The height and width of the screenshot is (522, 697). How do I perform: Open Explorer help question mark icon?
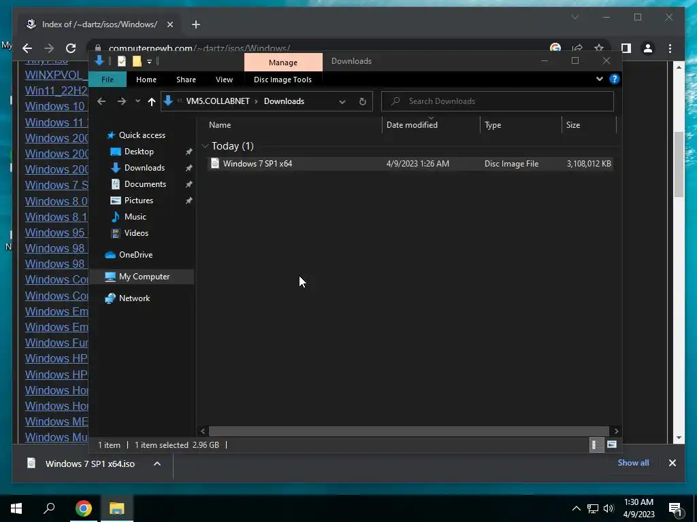coord(615,79)
